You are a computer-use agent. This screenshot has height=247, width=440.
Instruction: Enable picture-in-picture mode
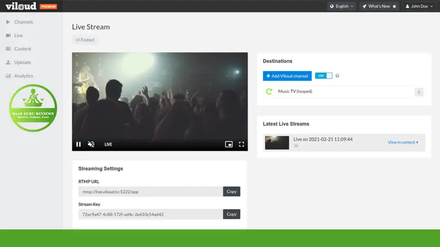coord(229,144)
